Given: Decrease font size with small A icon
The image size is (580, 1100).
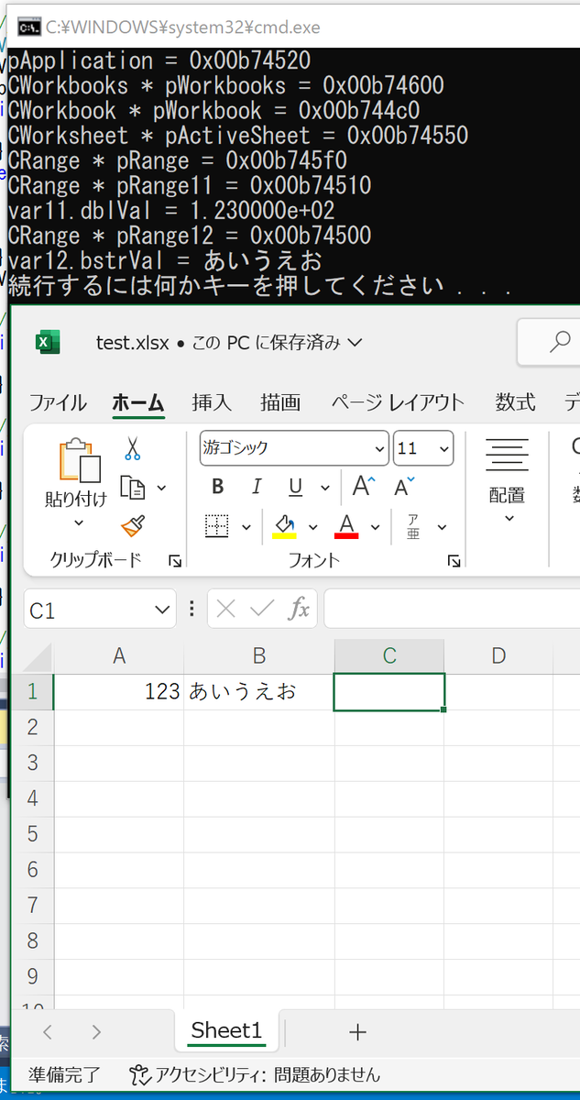Looking at the screenshot, I should click(404, 487).
